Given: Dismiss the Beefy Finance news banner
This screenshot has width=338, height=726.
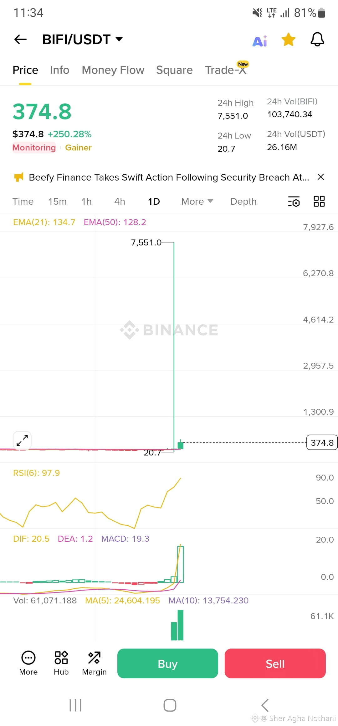Looking at the screenshot, I should [321, 177].
